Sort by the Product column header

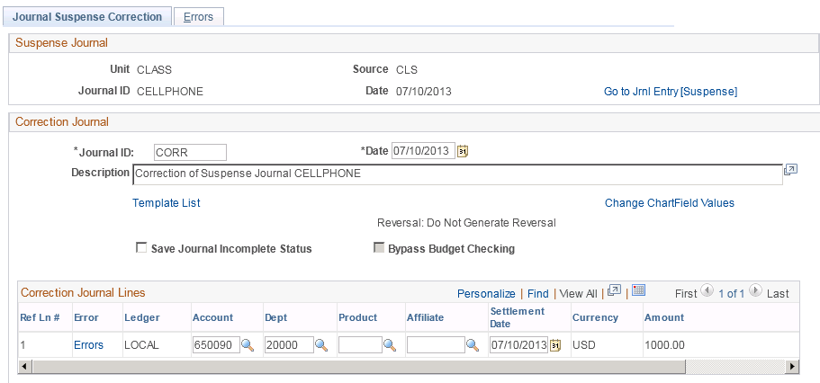point(357,317)
